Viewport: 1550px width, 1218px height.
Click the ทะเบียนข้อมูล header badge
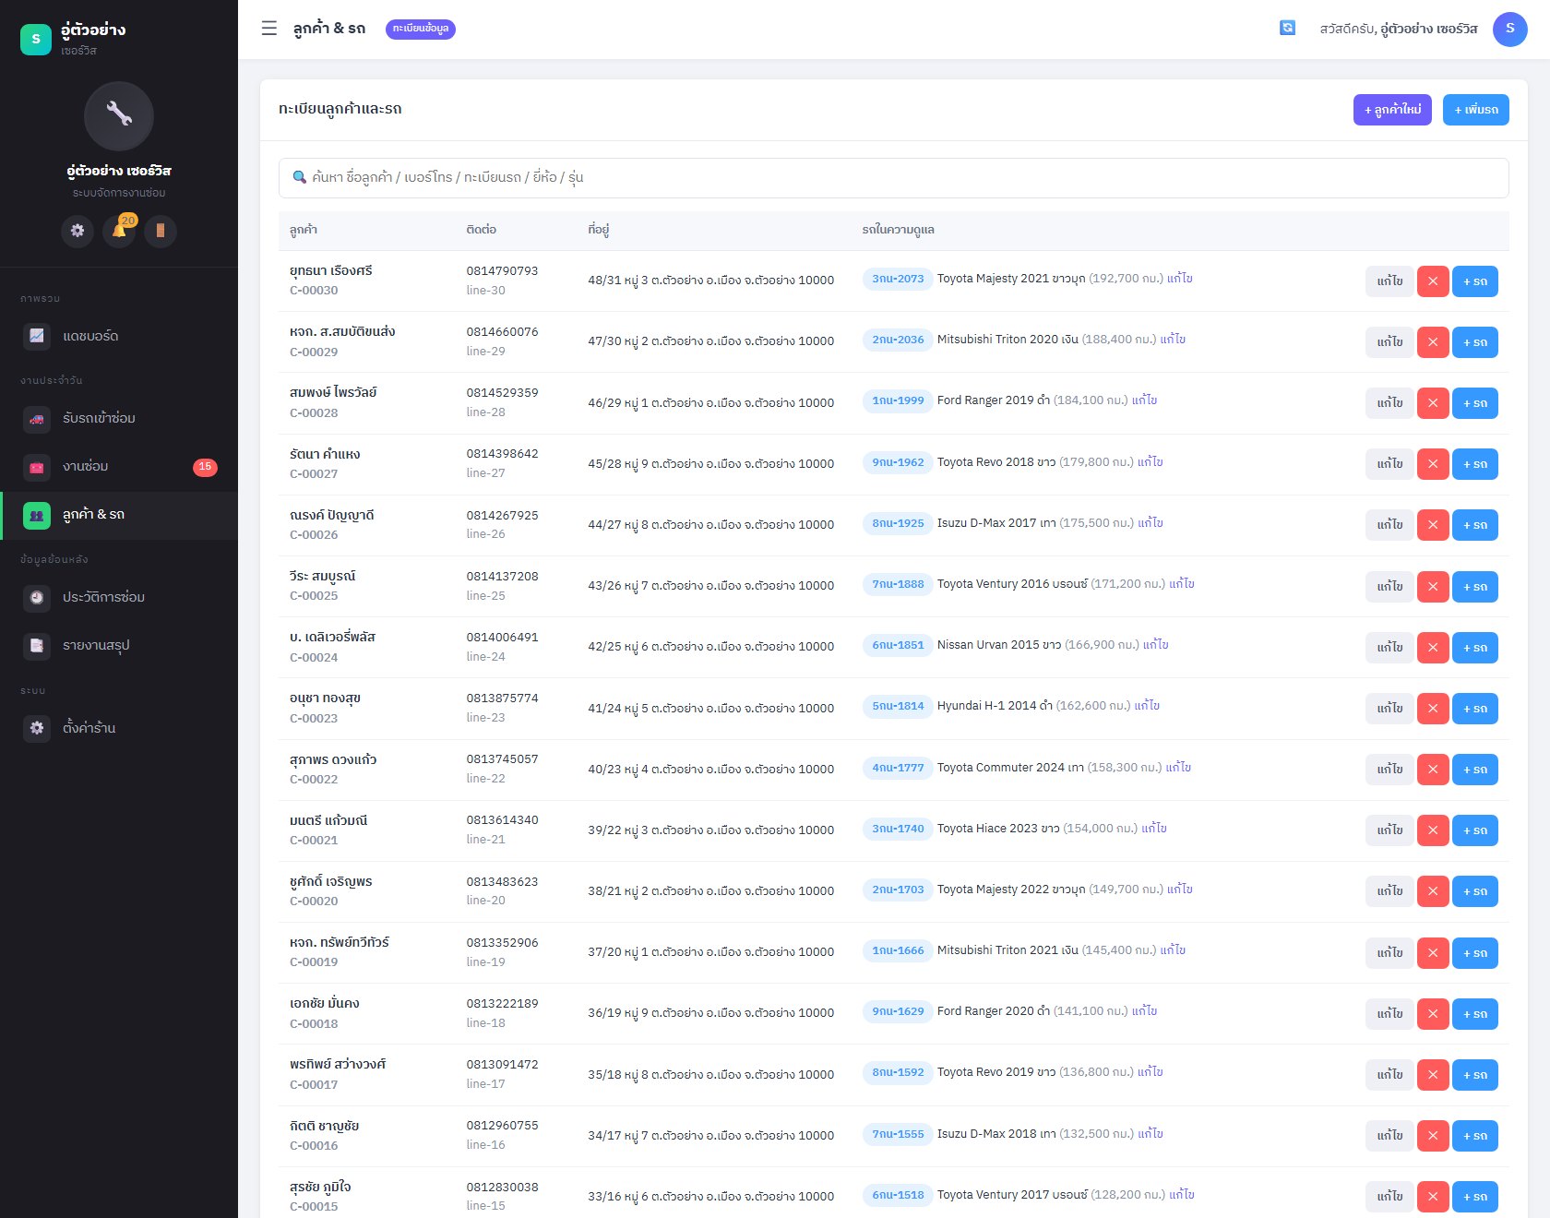pyautogui.click(x=421, y=29)
